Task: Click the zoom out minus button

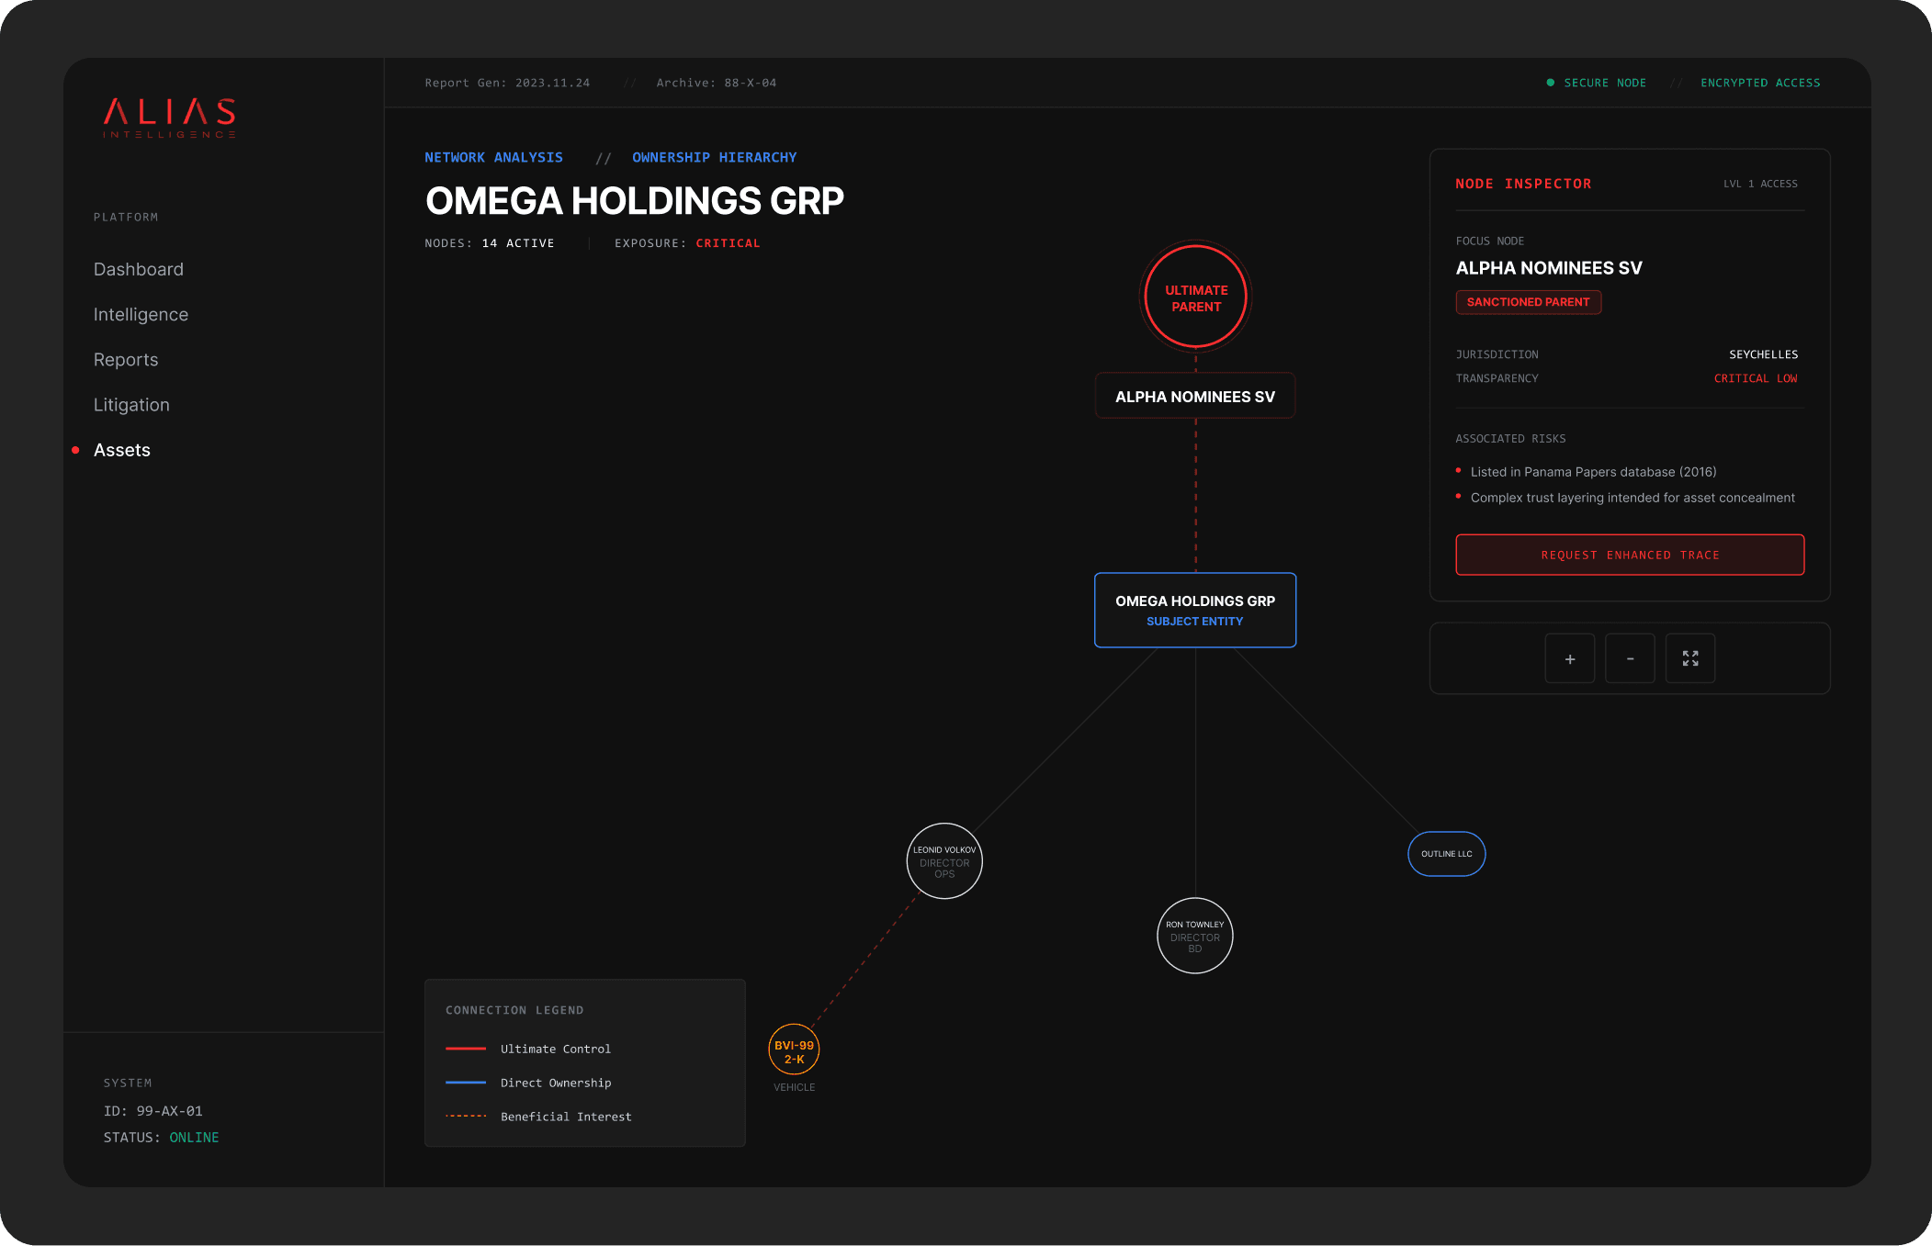Action: (1630, 658)
